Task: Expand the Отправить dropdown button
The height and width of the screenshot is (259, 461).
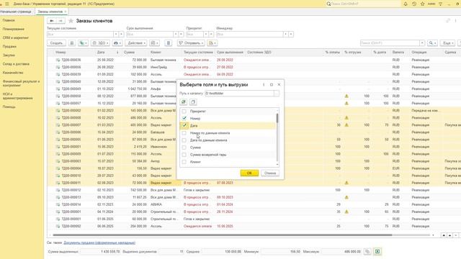Action: [191, 43]
